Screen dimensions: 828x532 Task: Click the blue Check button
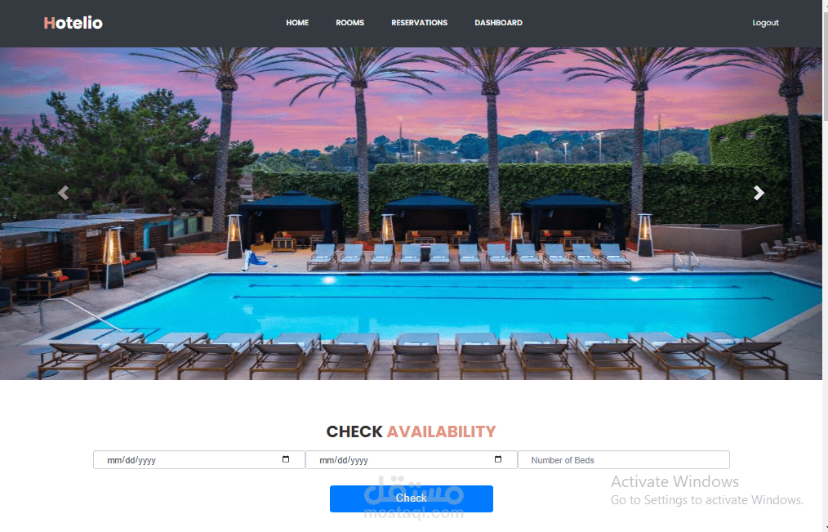(x=412, y=498)
